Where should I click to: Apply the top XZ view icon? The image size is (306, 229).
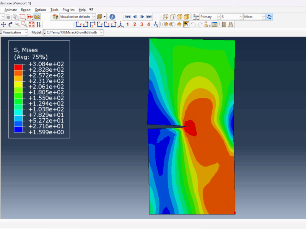point(93,24)
